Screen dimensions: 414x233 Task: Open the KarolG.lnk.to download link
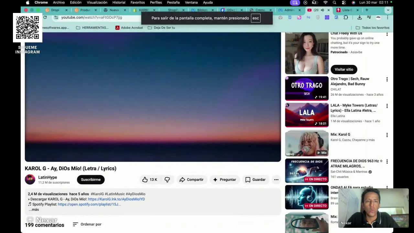(x=116, y=199)
